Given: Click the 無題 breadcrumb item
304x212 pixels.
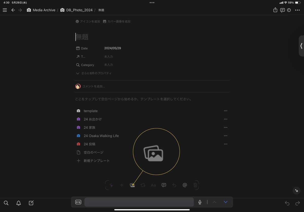Looking at the screenshot, I should (x=101, y=10).
